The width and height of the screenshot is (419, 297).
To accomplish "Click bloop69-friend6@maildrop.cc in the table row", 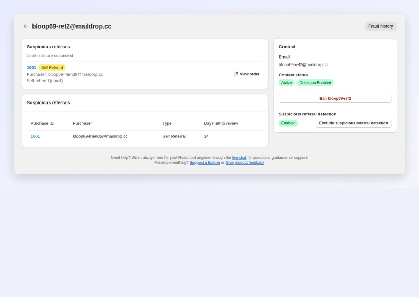I will (100, 136).
